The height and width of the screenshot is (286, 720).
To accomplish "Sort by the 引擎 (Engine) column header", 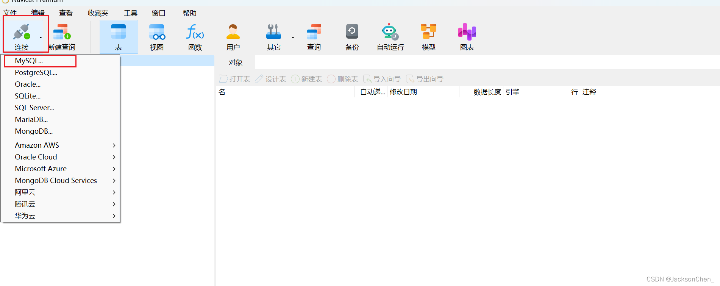I will pyautogui.click(x=525, y=92).
